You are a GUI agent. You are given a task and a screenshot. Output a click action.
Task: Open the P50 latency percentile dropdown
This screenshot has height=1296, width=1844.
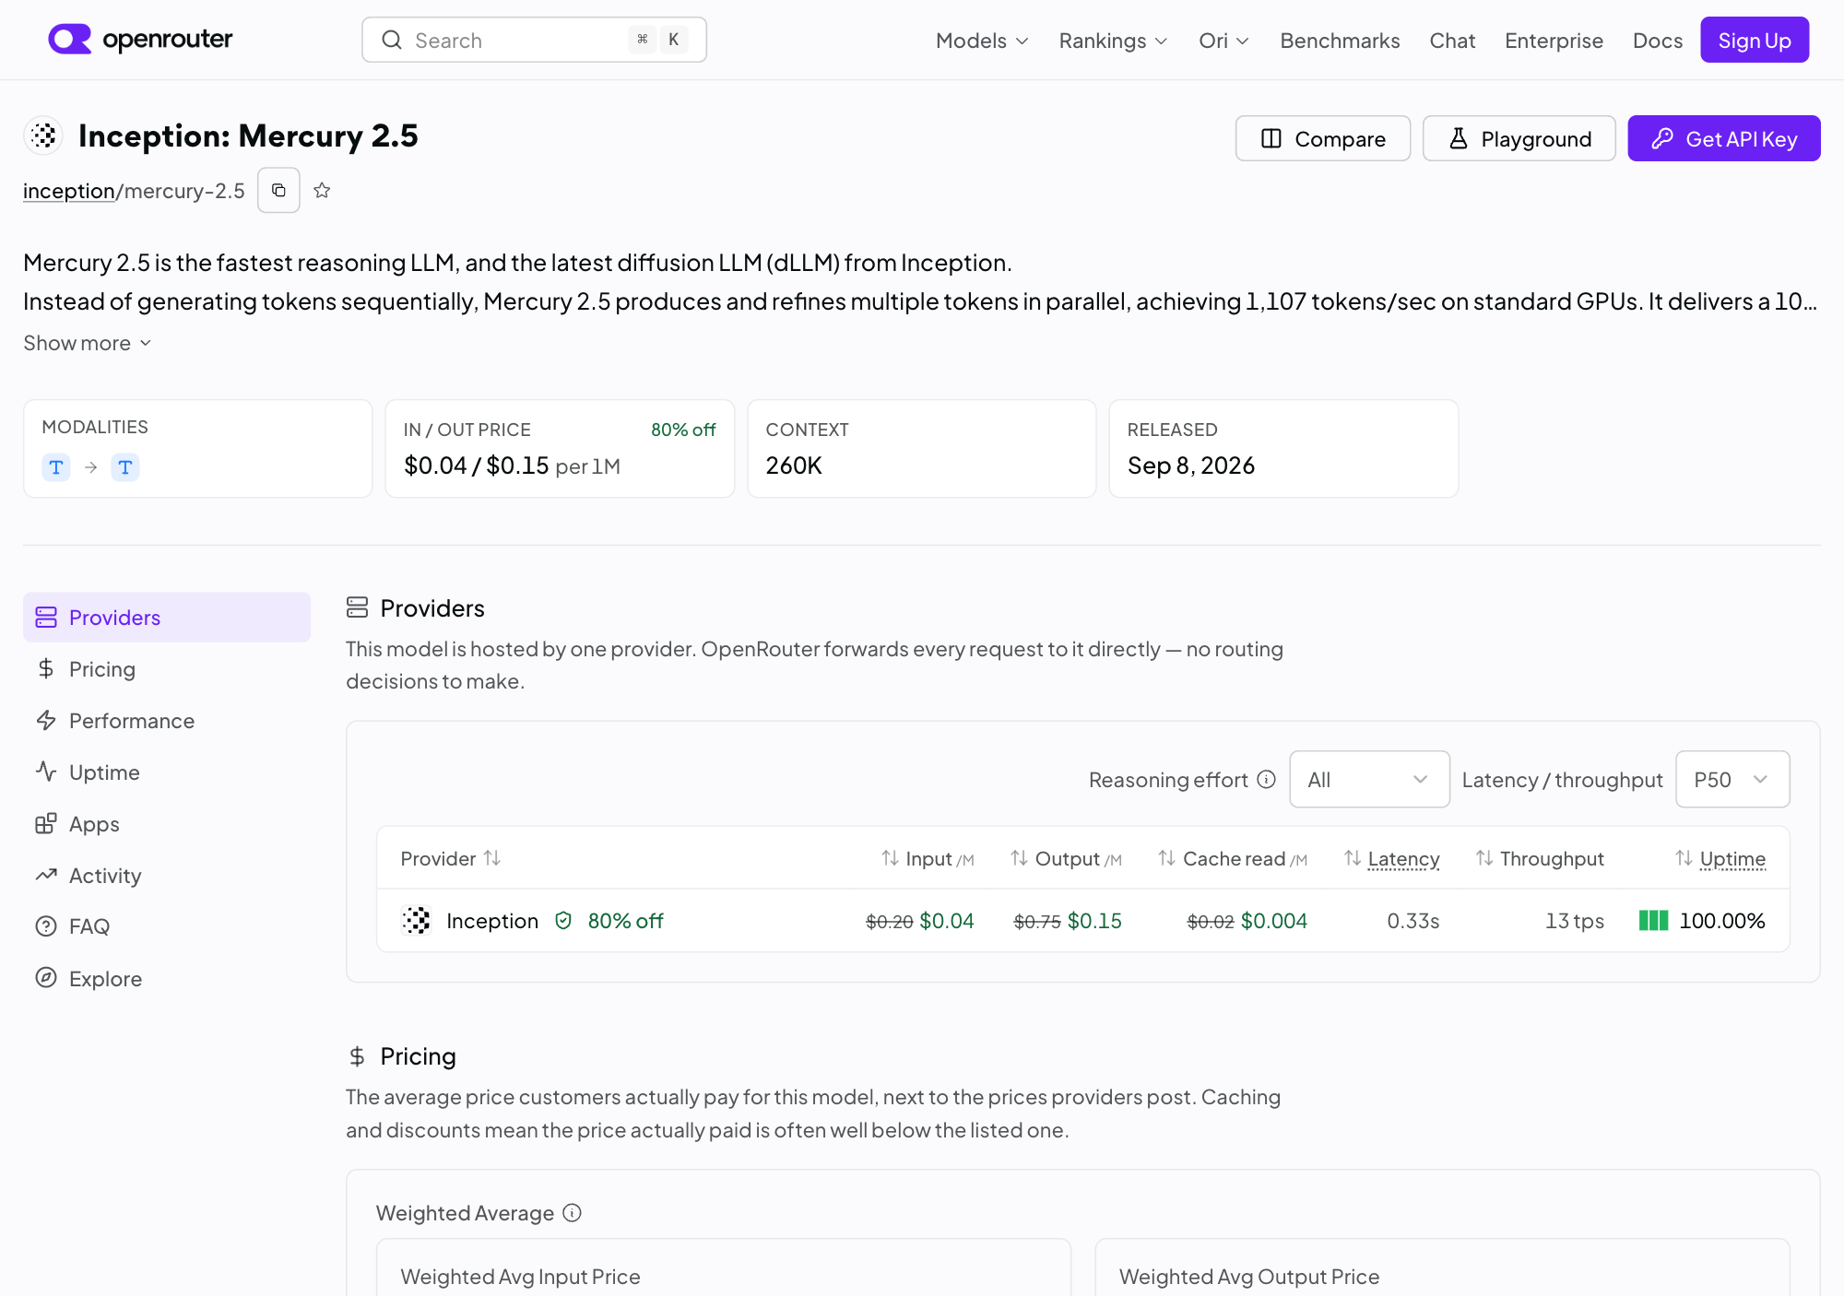[1732, 780]
